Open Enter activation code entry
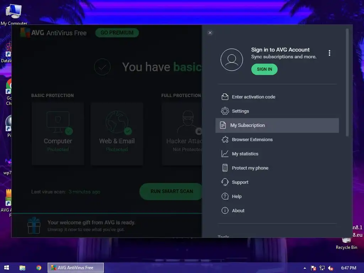 (277, 97)
